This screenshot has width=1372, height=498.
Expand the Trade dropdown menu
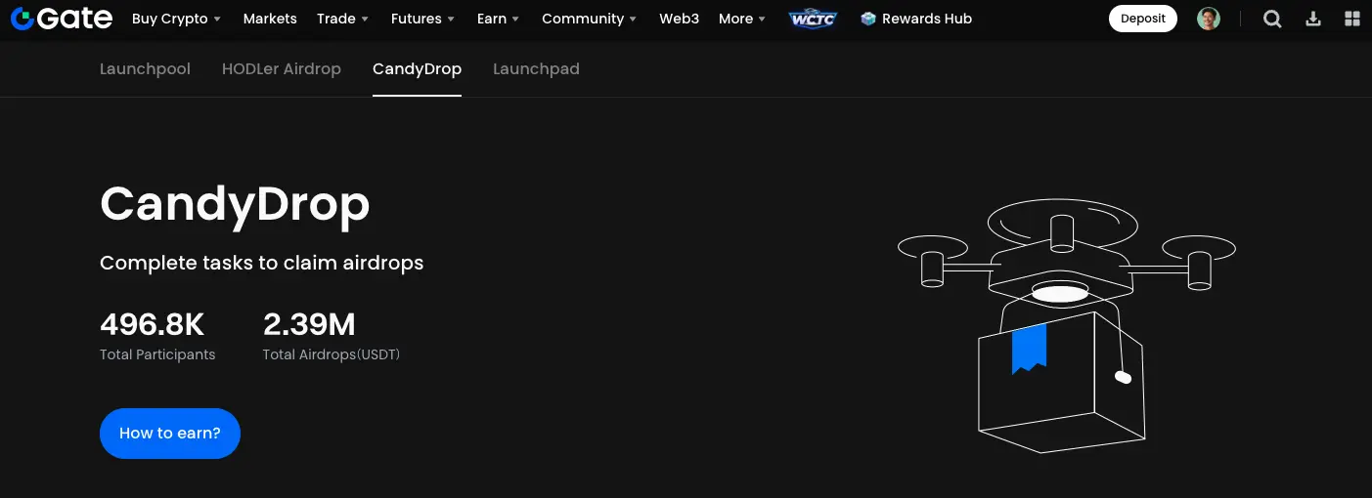click(x=342, y=19)
